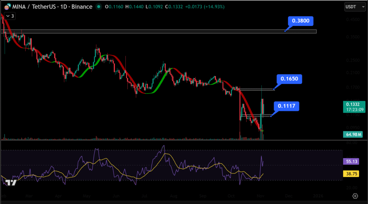Screen dimensions: 368x204
Task: Open chart settings hexagon icon
Action: point(355,196)
